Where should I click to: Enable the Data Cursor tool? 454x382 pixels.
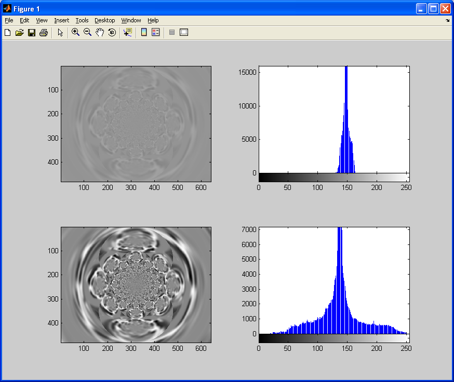point(128,32)
